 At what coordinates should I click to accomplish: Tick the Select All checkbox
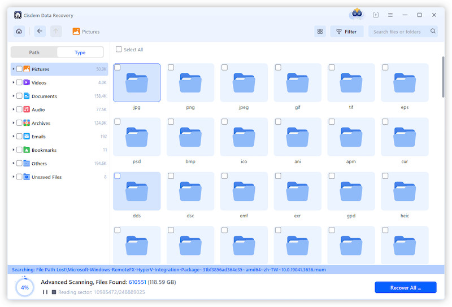119,49
